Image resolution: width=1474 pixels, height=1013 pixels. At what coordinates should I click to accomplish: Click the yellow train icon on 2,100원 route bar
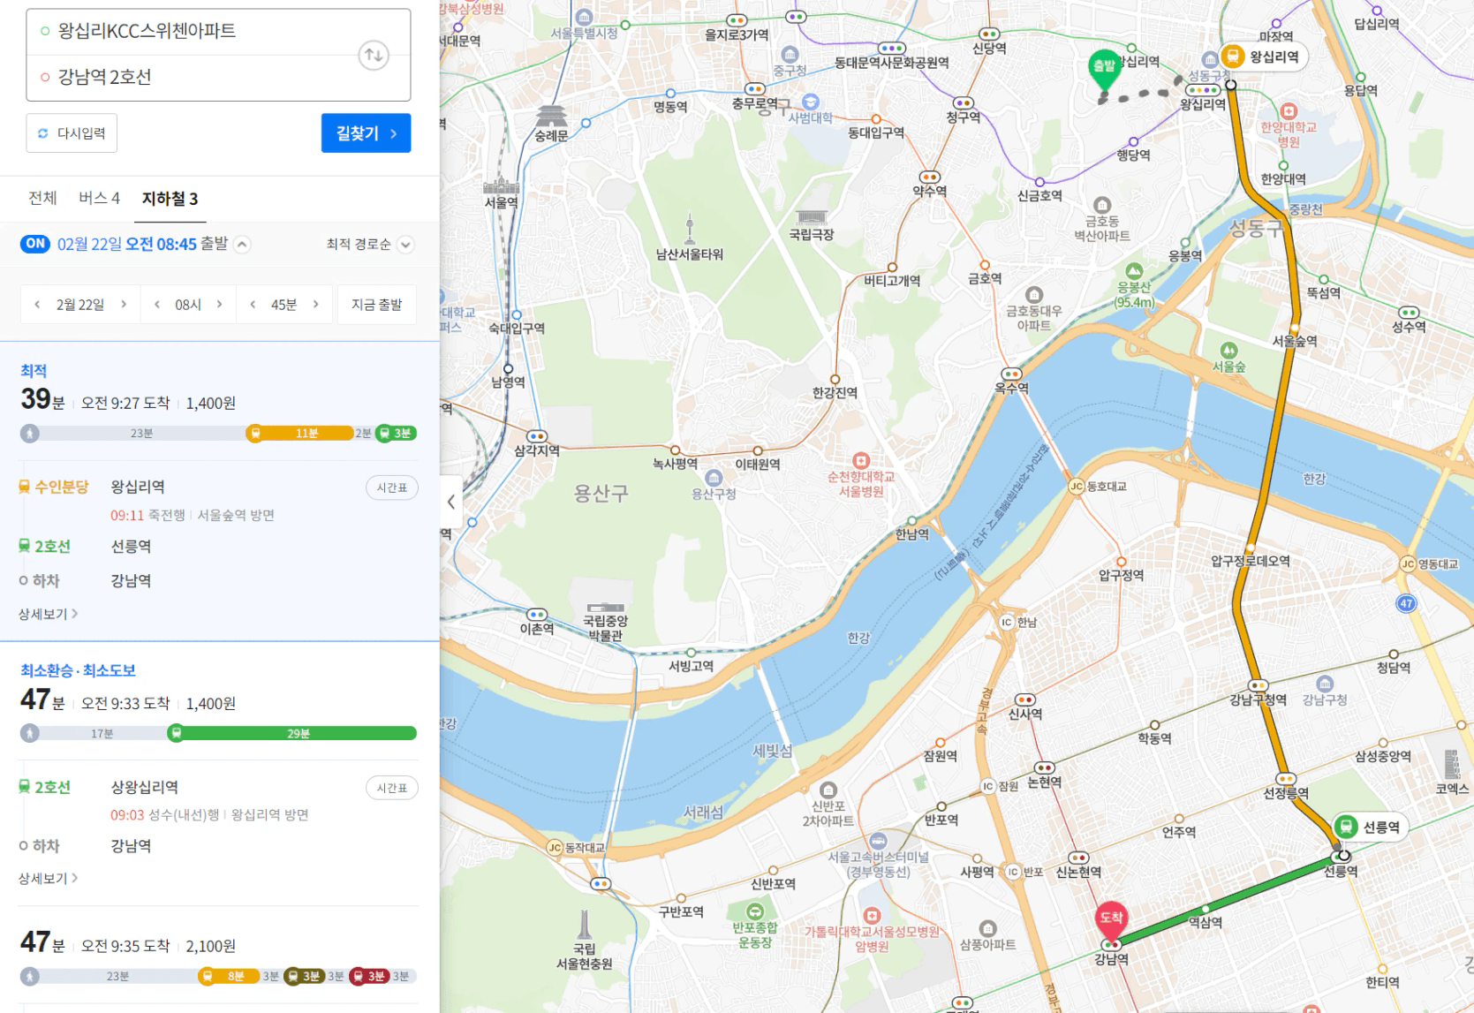pyautogui.click(x=208, y=976)
